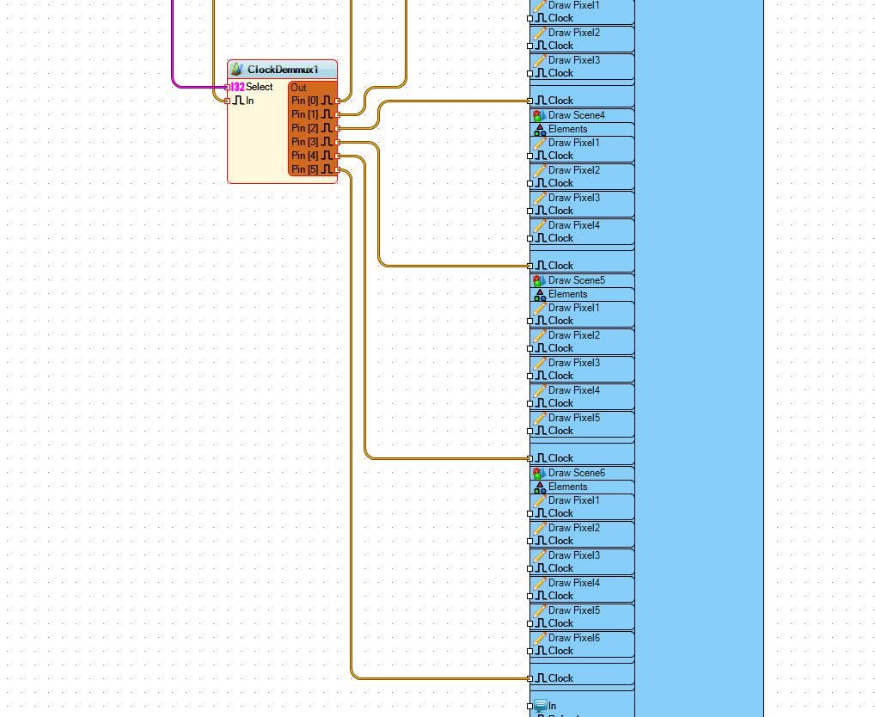Click pencil icon of Scene6 Draw Pixel6

(x=540, y=638)
